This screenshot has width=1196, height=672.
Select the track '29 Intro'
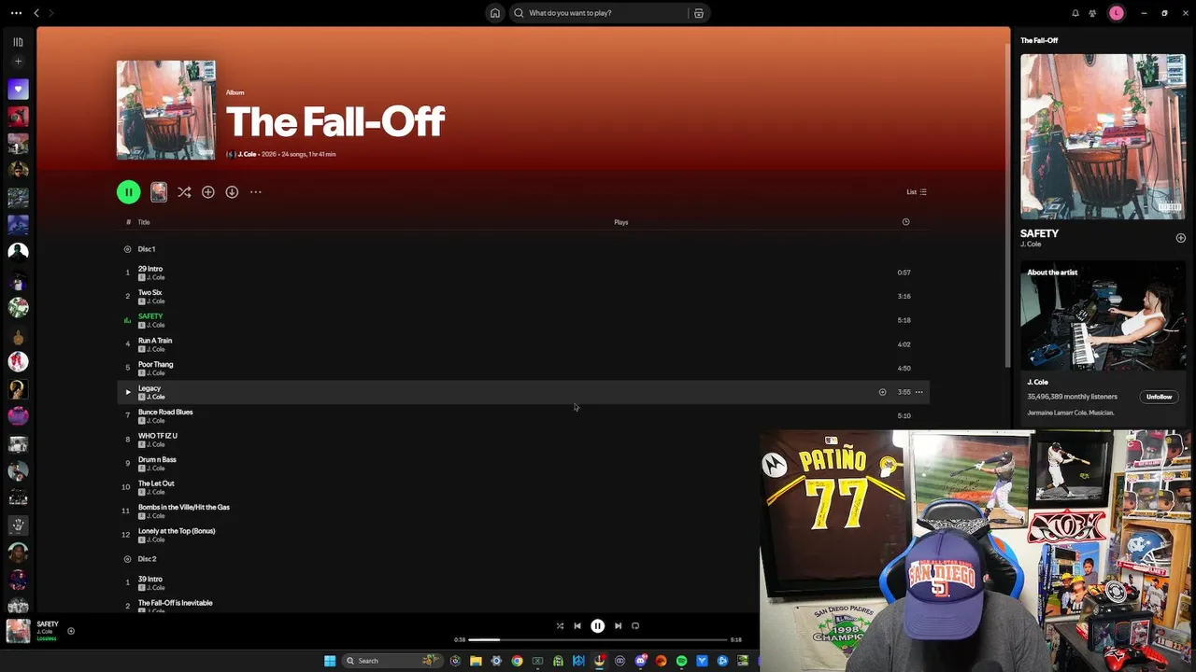(523, 273)
